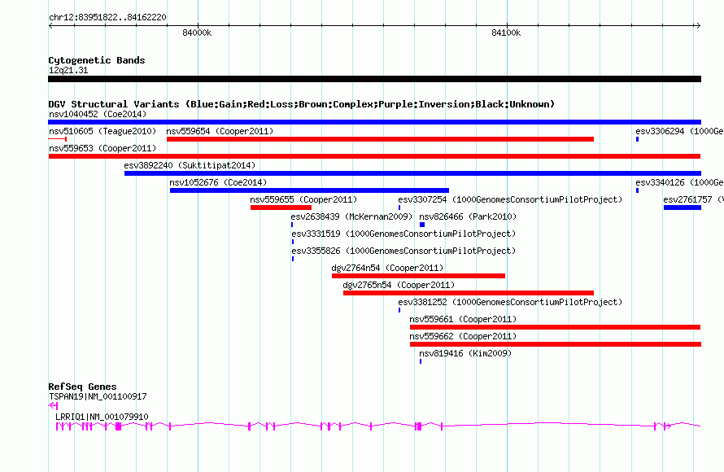Select the esv3340126 variant label
Viewport: 724px width, 472px height.
click(679, 182)
